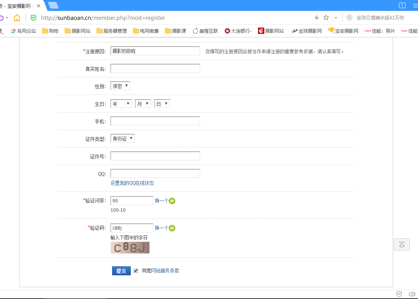Open the 全球摄影网 bookmark
The height and width of the screenshot is (299, 418).
[x=307, y=31]
